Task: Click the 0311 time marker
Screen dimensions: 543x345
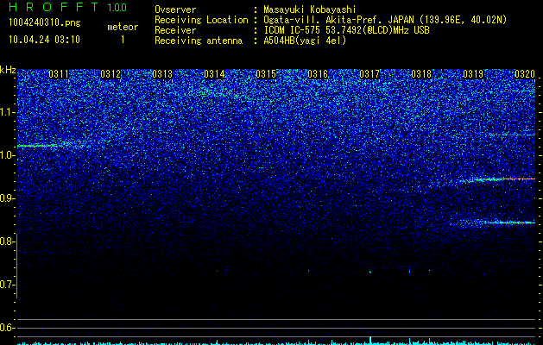Action: pos(59,74)
